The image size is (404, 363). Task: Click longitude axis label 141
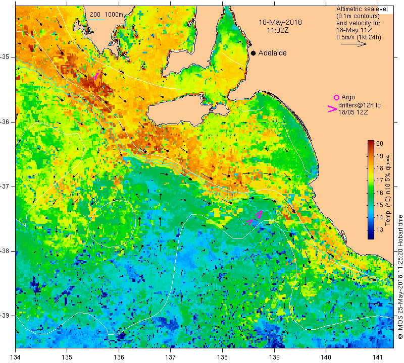378,357
